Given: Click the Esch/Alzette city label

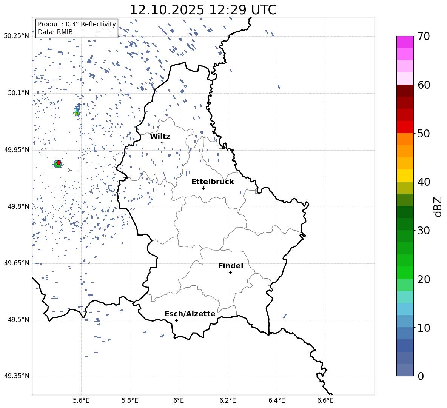Looking at the screenshot, I should [x=190, y=314].
